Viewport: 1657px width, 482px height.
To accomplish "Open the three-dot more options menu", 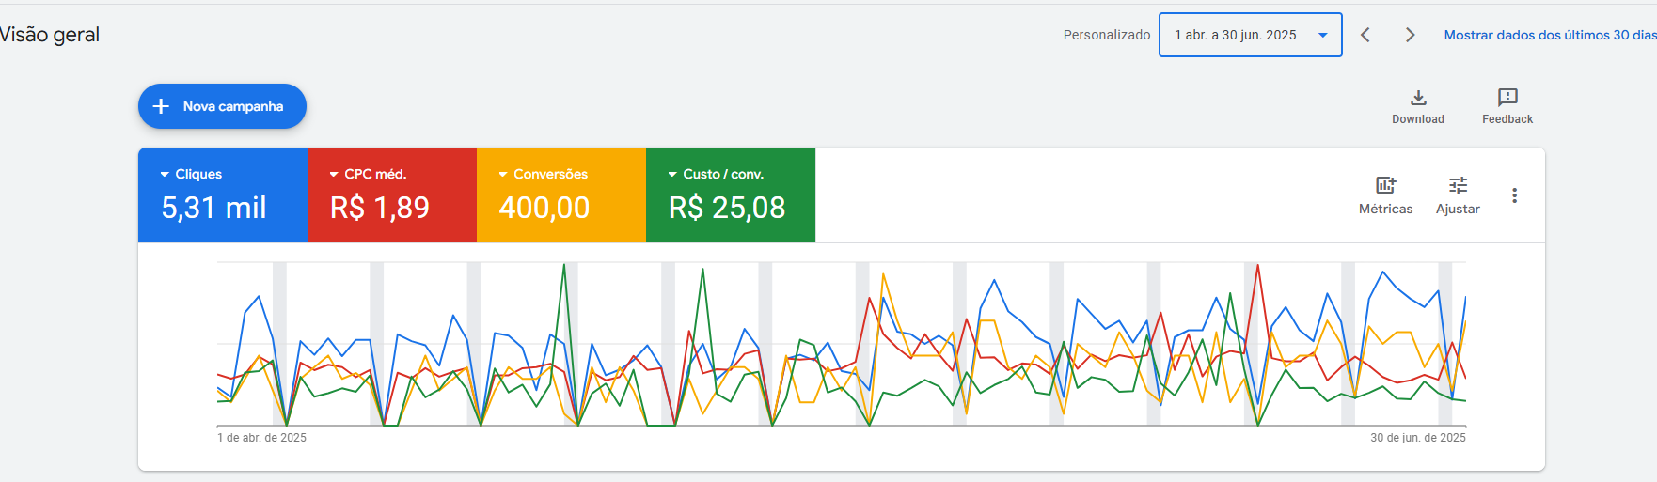I will coord(1514,195).
